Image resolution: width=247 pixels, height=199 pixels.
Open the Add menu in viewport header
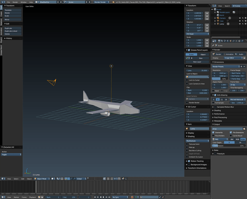click(x=23, y=179)
